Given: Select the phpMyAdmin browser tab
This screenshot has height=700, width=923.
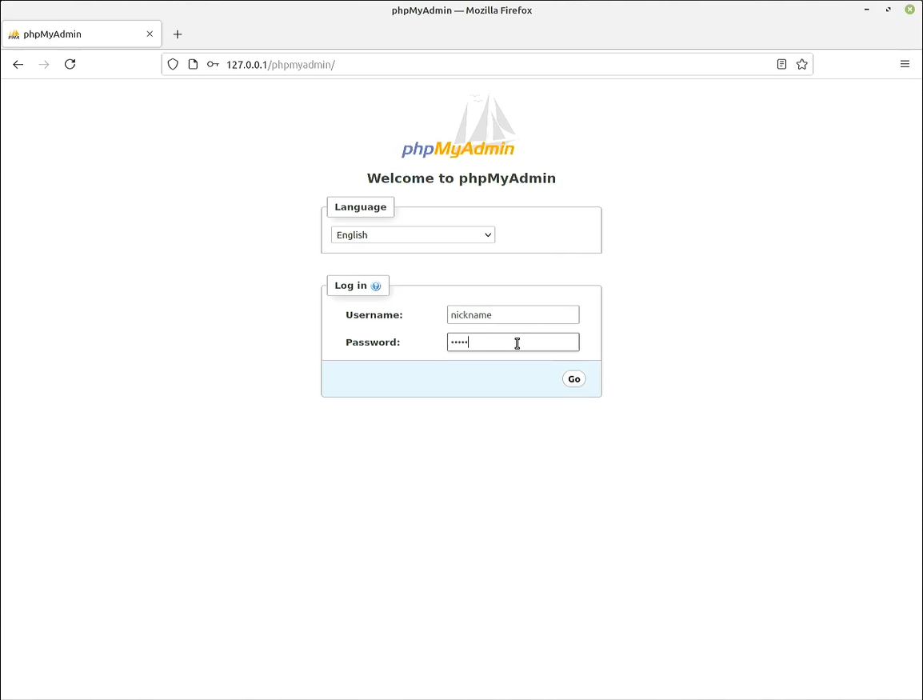Looking at the screenshot, I should pyautogui.click(x=72, y=34).
